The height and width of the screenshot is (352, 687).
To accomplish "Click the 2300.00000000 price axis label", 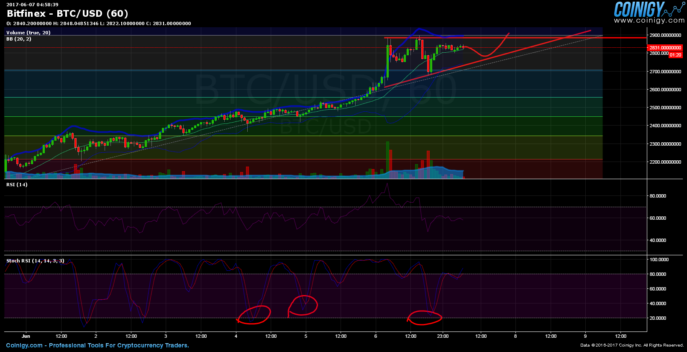I will pos(665,144).
